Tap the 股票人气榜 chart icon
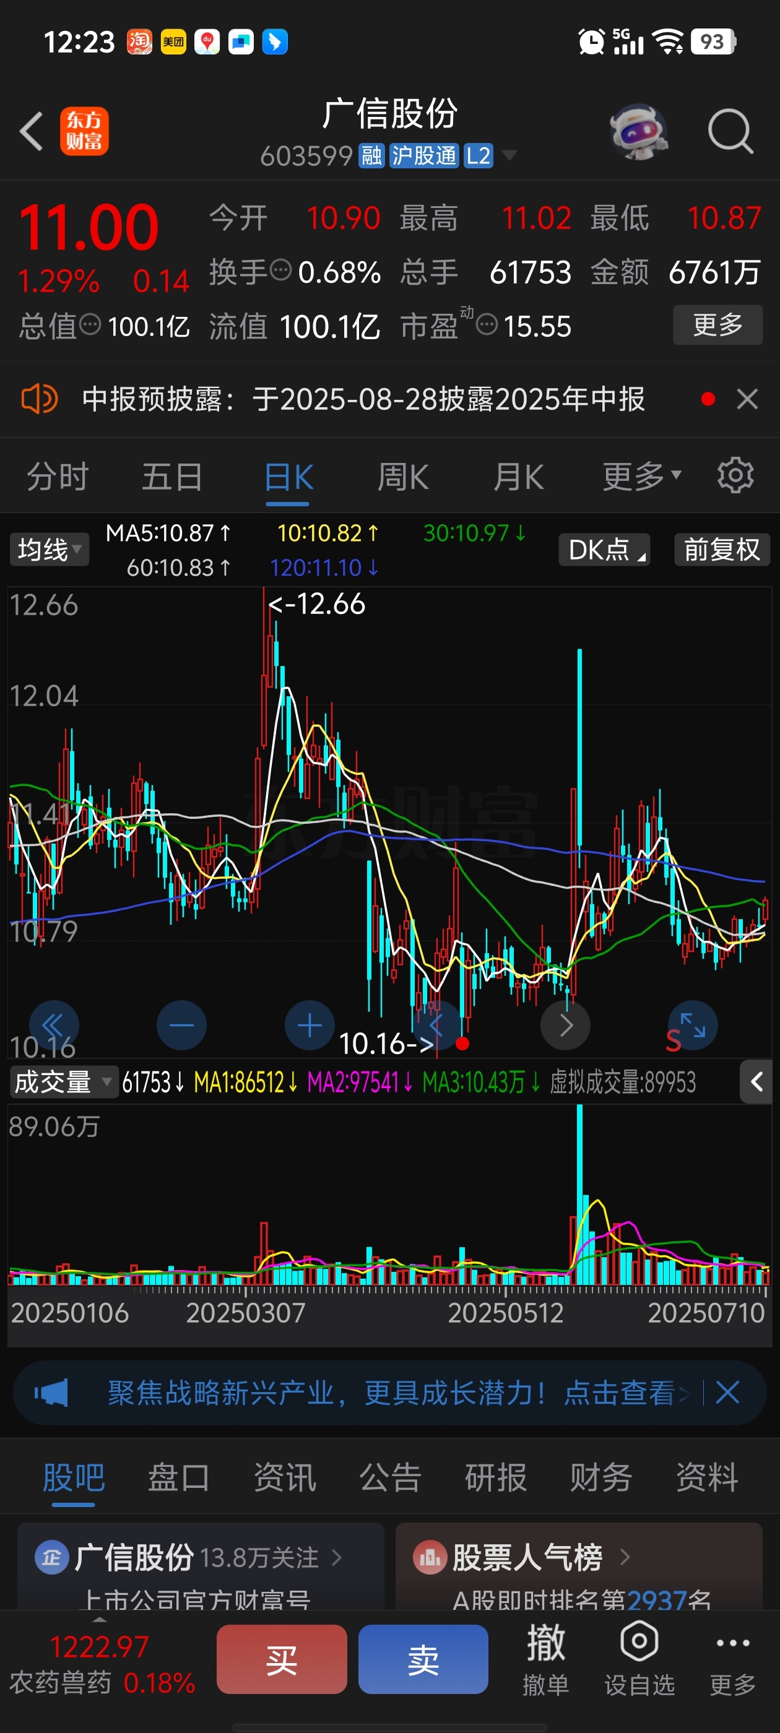 pyautogui.click(x=430, y=1557)
